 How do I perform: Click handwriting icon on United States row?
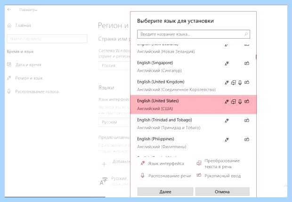point(247,101)
